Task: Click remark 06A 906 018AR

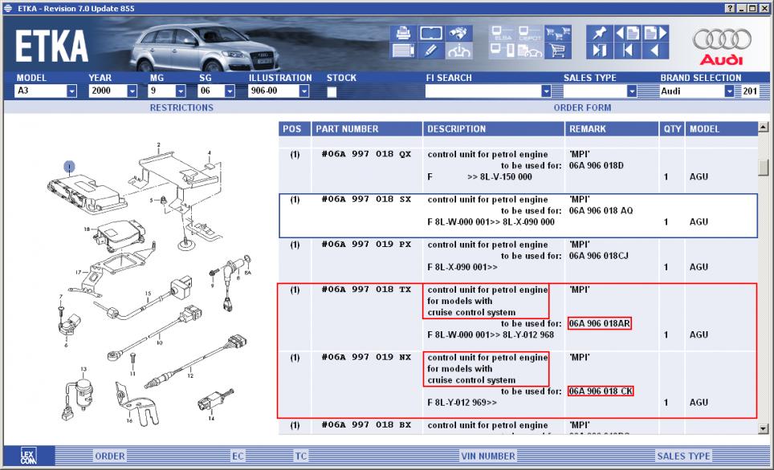Action: click(599, 323)
